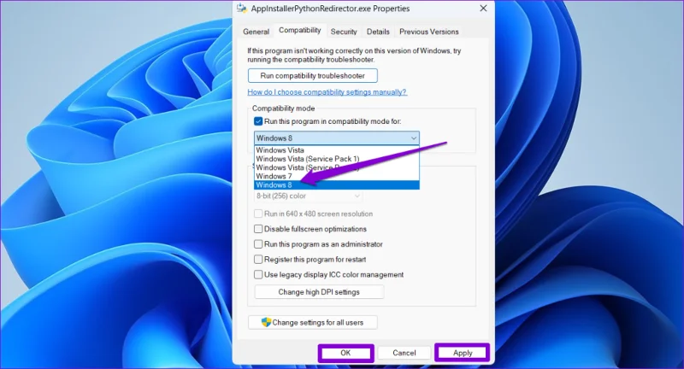This screenshot has width=684, height=369.
Task: Open the Security tab
Action: pyautogui.click(x=344, y=32)
